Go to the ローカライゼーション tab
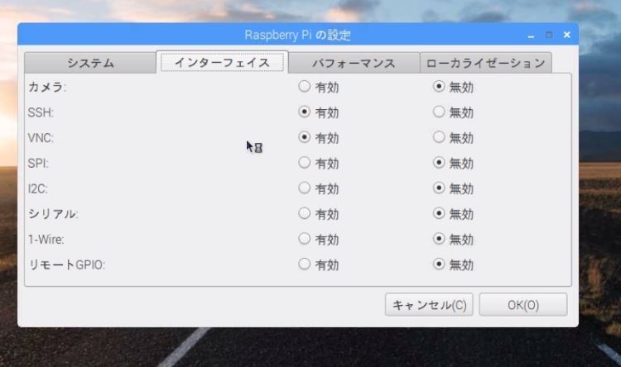This screenshot has height=367, width=621. point(485,63)
